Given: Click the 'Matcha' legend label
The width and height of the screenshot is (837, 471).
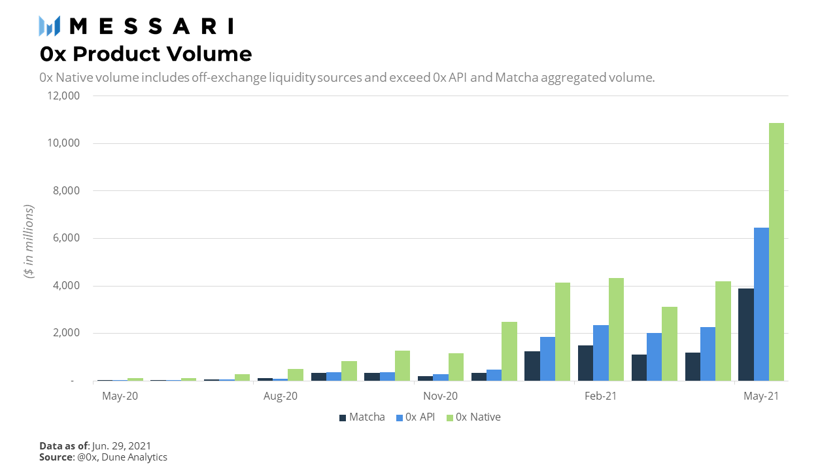Looking at the screenshot, I should (367, 417).
